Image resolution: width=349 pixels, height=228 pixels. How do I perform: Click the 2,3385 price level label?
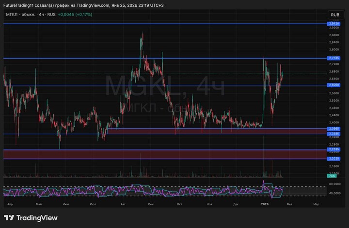333,134
